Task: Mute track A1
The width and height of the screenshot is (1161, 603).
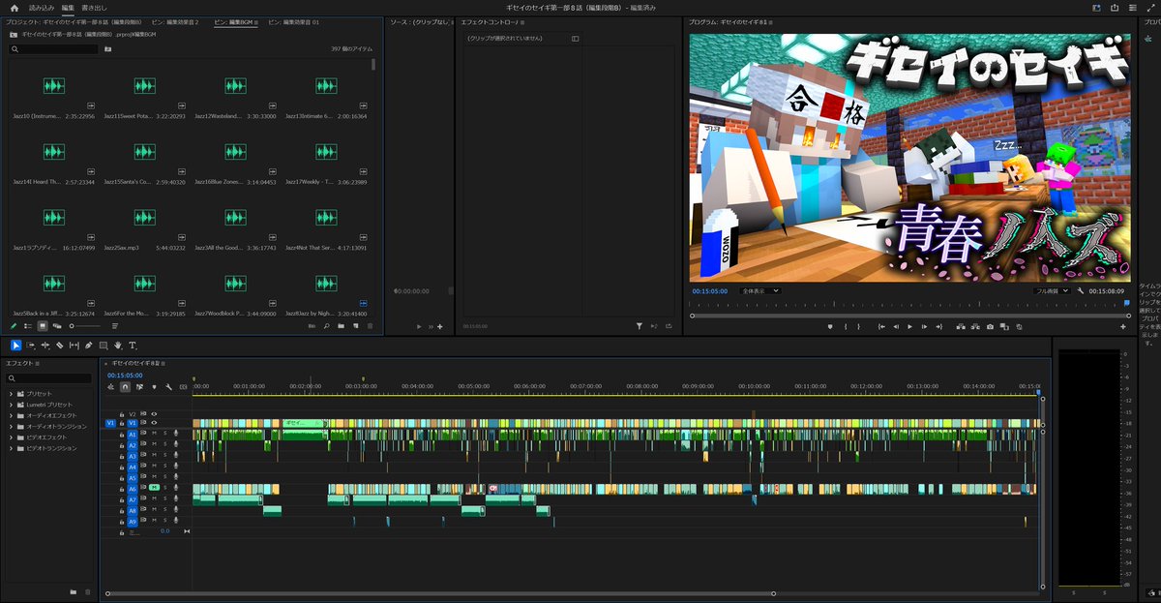Action: [x=154, y=435]
